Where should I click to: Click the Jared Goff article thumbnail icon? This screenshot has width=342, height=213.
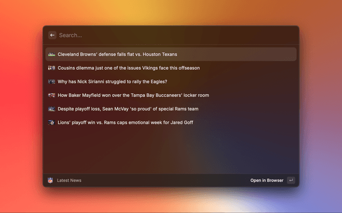click(51, 122)
